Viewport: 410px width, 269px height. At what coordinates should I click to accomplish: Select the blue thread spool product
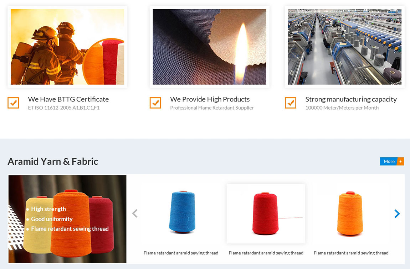click(x=181, y=213)
